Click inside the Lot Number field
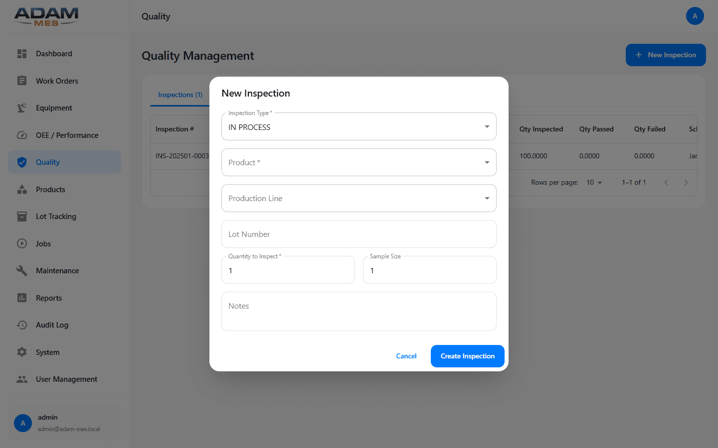This screenshot has height=448, width=718. click(x=359, y=234)
